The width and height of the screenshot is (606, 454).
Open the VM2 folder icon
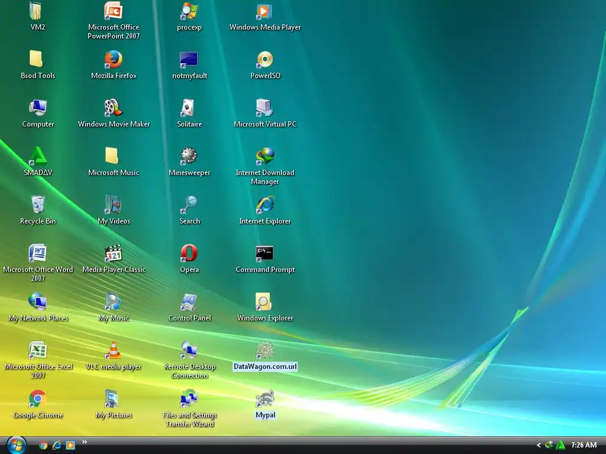(x=36, y=11)
